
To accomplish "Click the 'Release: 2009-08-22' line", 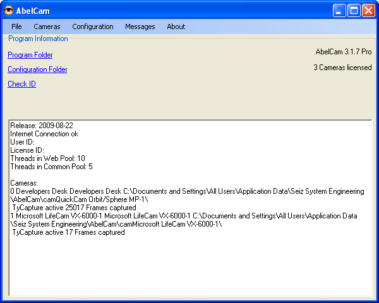I will 42,126.
